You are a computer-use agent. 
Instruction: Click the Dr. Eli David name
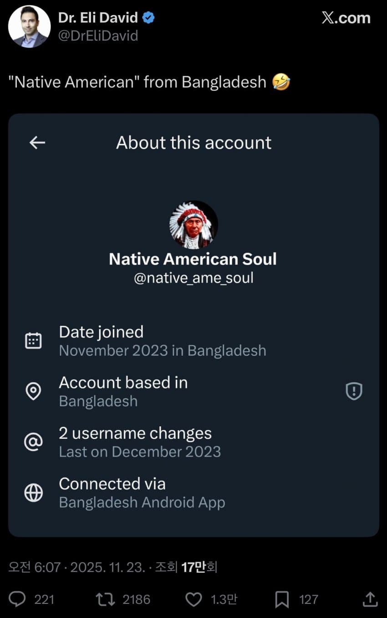pyautogui.click(x=98, y=18)
